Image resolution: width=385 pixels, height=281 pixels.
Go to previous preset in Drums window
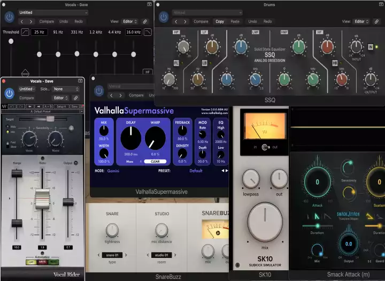[x=176, y=21]
